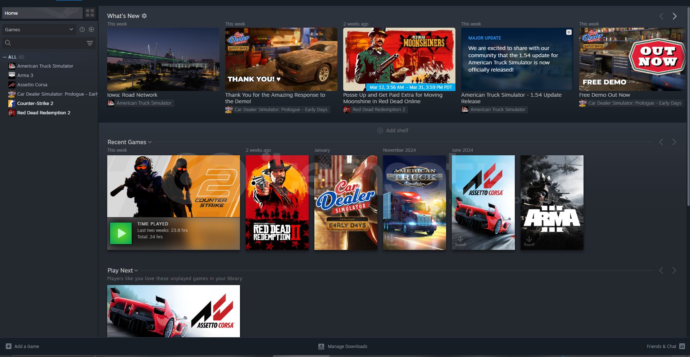Open Car Dealer Simulator recent cover
The height and width of the screenshot is (357, 690).
coord(346,202)
